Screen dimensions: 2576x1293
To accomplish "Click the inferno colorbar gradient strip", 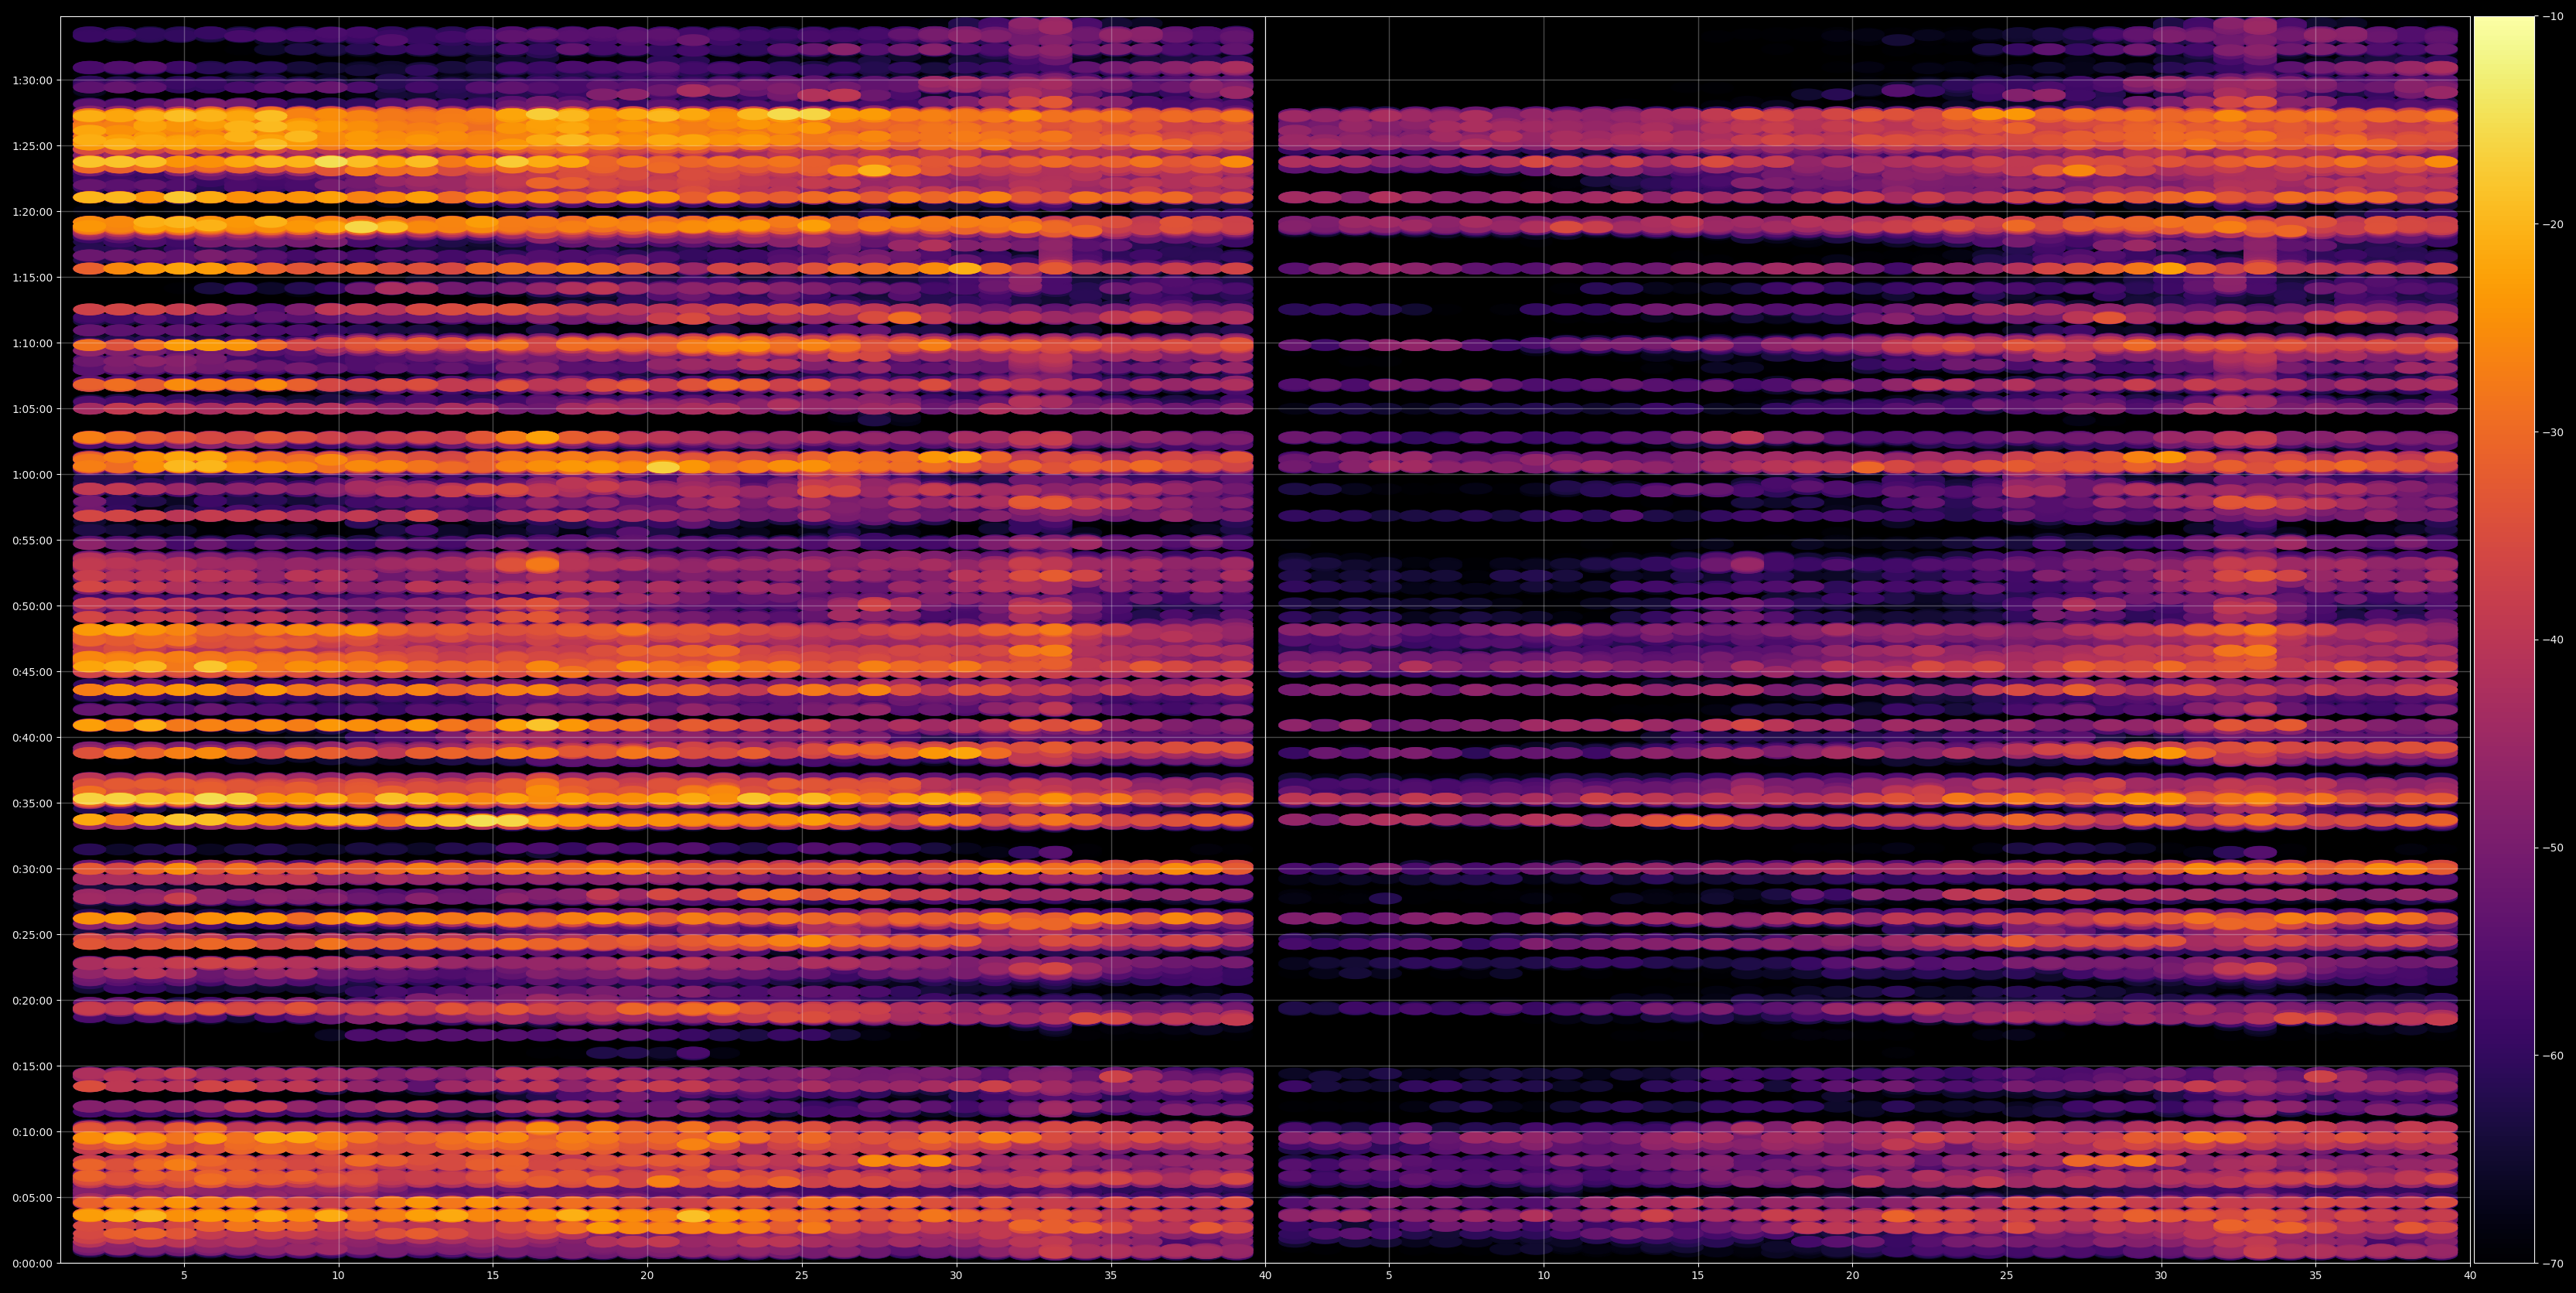I will coord(2504,640).
